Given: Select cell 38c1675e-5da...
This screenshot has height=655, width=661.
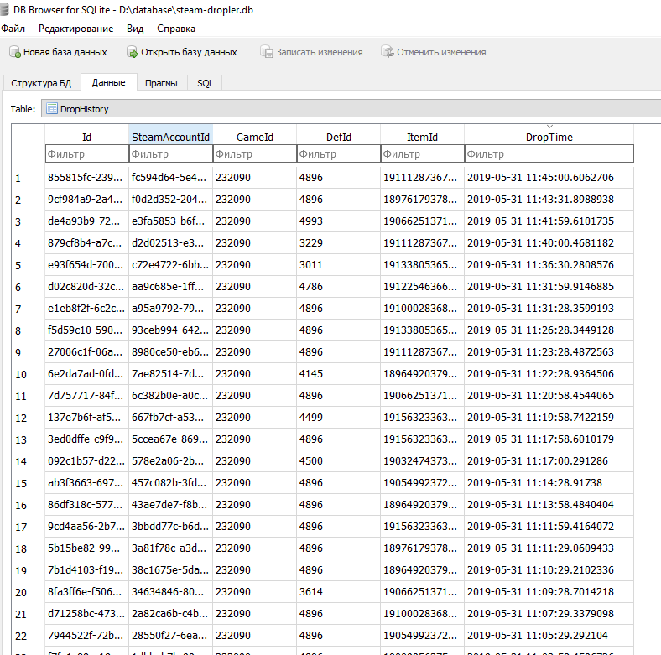Looking at the screenshot, I should click(170, 570).
